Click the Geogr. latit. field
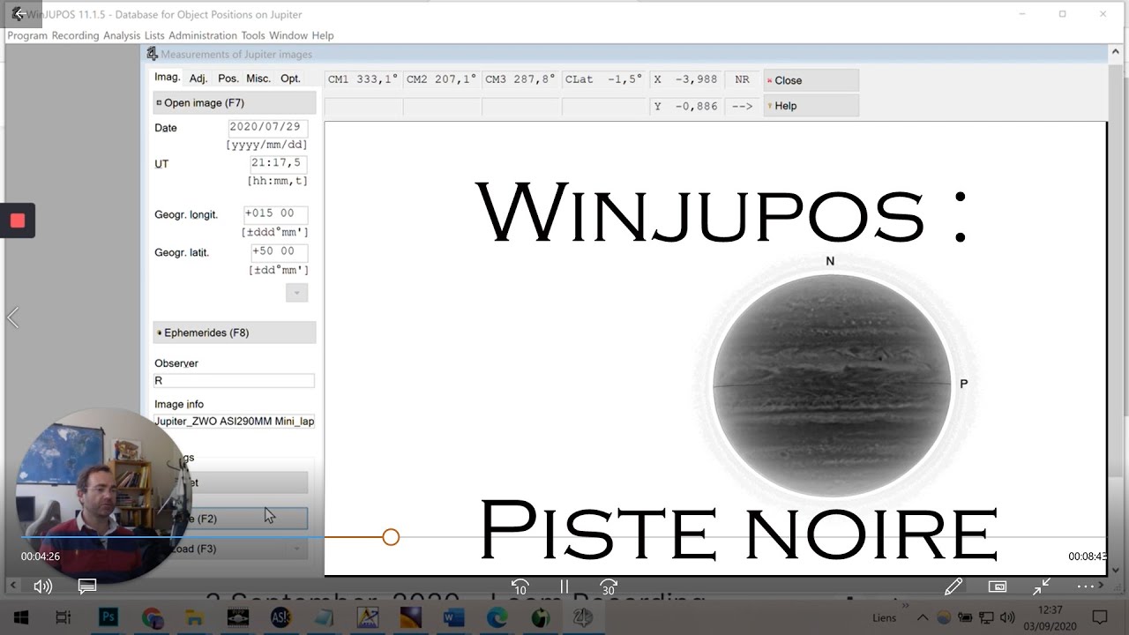1129x635 pixels. (x=279, y=252)
